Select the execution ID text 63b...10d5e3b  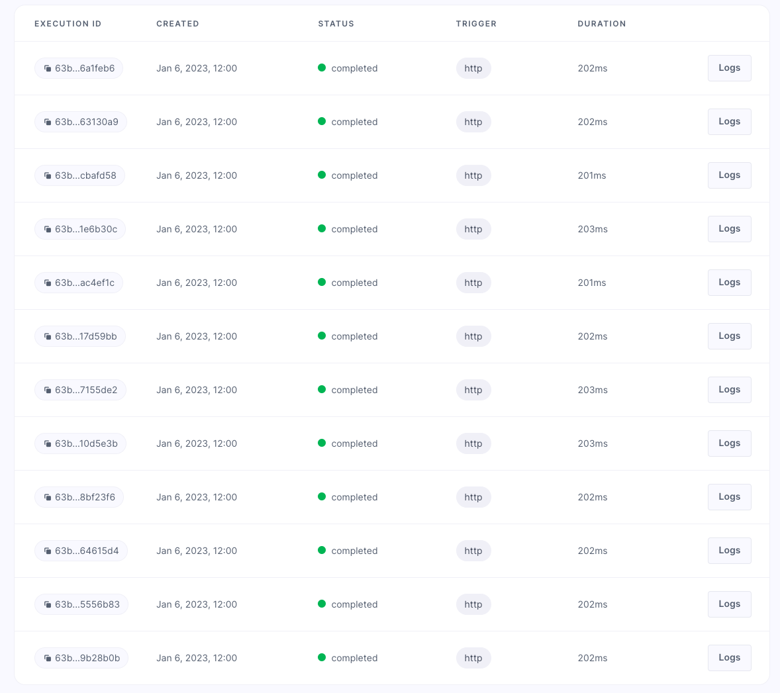coord(87,444)
